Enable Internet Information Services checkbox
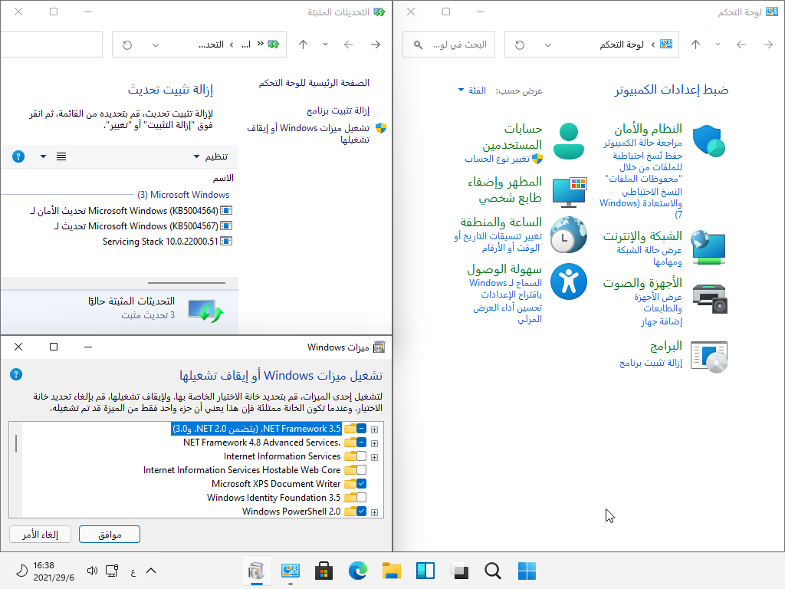The height and width of the screenshot is (589, 785). pyautogui.click(x=362, y=456)
